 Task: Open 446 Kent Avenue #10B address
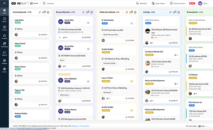tap(71, 29)
